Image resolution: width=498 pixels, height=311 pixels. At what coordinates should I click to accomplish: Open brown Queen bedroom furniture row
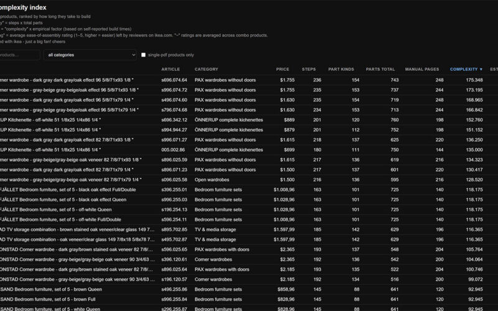(x=249, y=289)
